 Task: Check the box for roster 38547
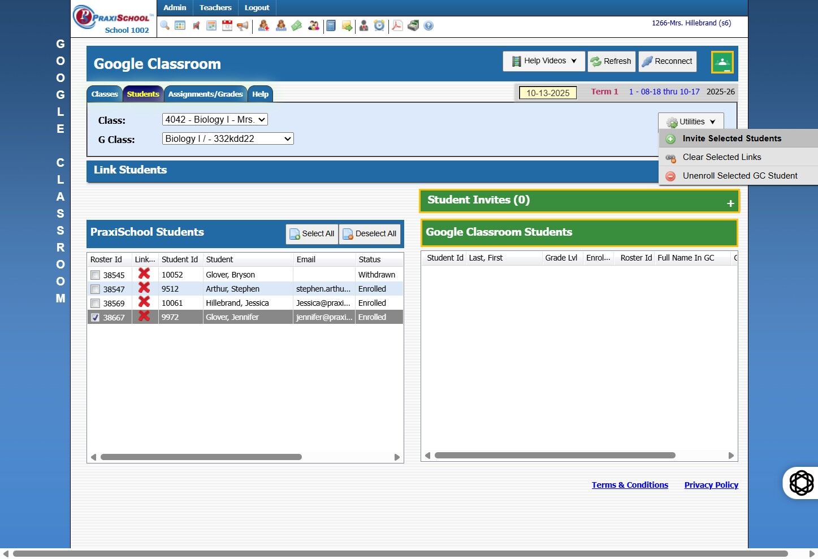pos(95,289)
